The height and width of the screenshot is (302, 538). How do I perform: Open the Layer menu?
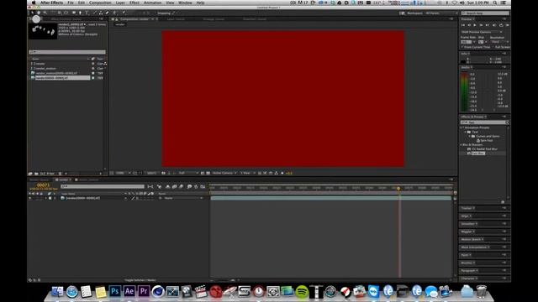tap(120, 3)
